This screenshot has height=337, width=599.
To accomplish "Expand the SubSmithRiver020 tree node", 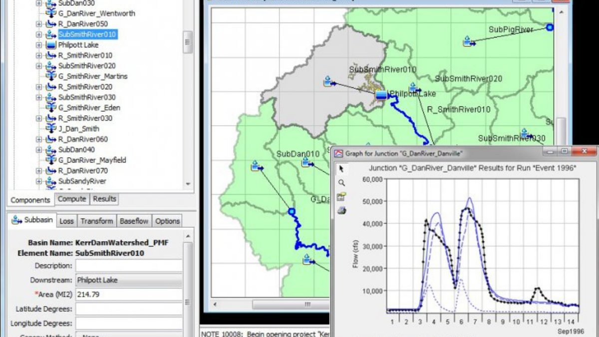I will [x=39, y=66].
